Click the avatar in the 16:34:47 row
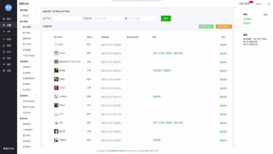The height and width of the screenshot is (154, 273). click(56, 79)
